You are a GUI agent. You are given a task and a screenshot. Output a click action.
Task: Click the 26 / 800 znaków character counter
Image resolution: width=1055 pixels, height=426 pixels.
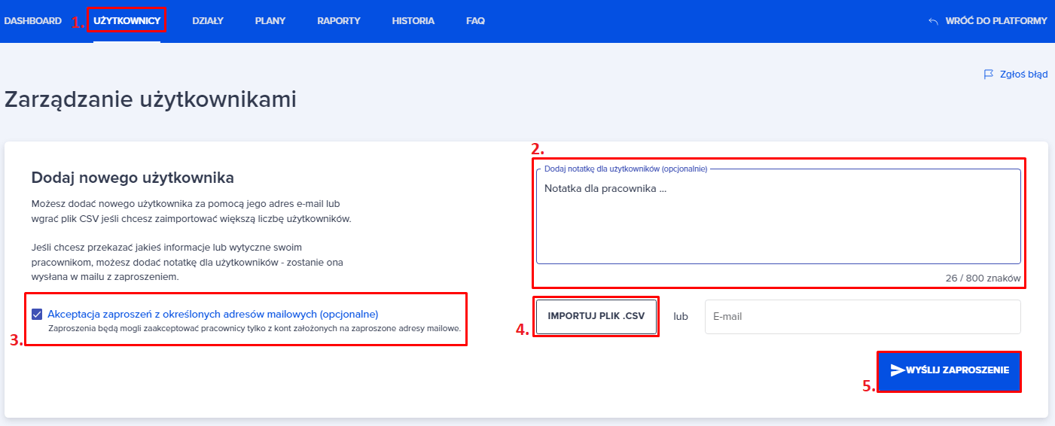click(x=983, y=278)
